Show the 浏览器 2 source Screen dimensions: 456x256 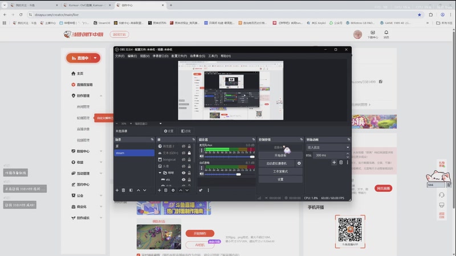point(184,146)
